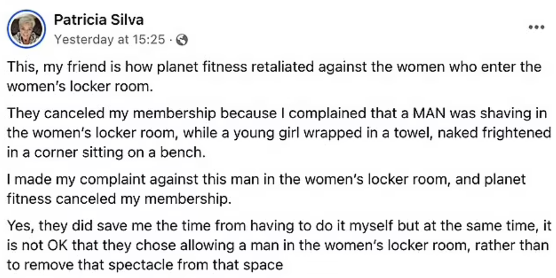Click the text "in a corner sitting on a bench."
This screenshot has width=556, height=278.
[106, 152]
